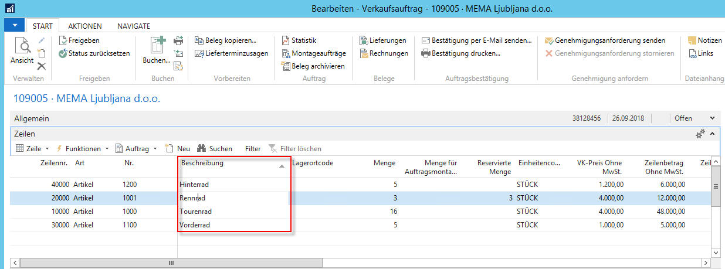Open Rechnungen
The width and height of the screenshot is (725, 269).
pos(384,53)
